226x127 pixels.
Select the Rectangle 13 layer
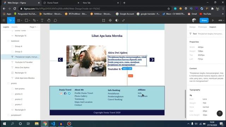(x=20, y=73)
